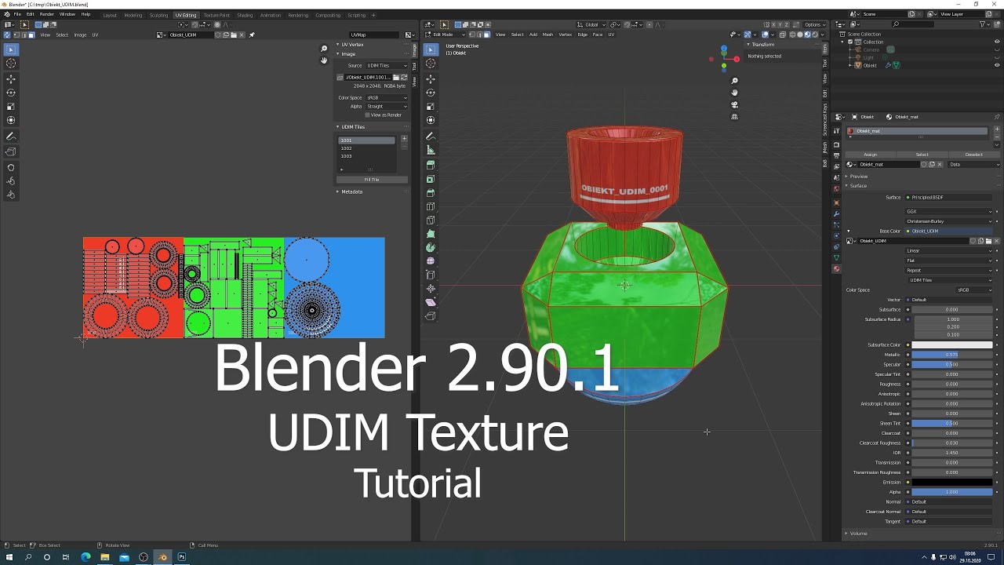This screenshot has height=565, width=1004.
Task: Open the GGX distribution dropdown
Action: click(x=950, y=212)
